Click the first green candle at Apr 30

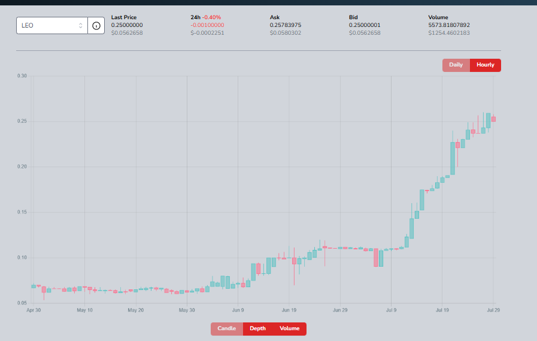point(34,286)
